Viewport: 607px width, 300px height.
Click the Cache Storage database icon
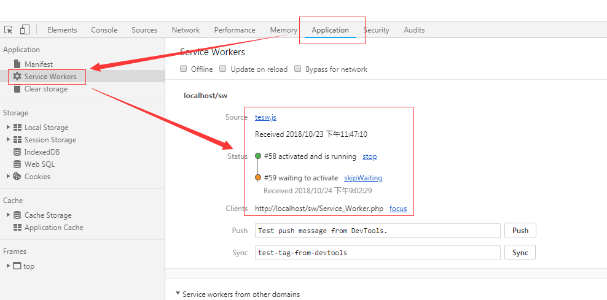point(17,215)
